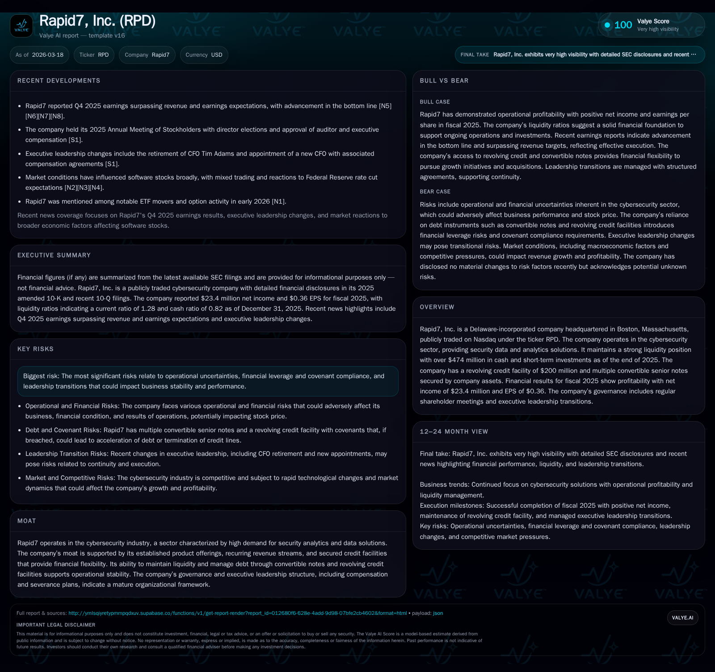Image resolution: width=715 pixels, height=672 pixels.
Task: Click the bullet about notable ETF movers
Action: (156, 201)
